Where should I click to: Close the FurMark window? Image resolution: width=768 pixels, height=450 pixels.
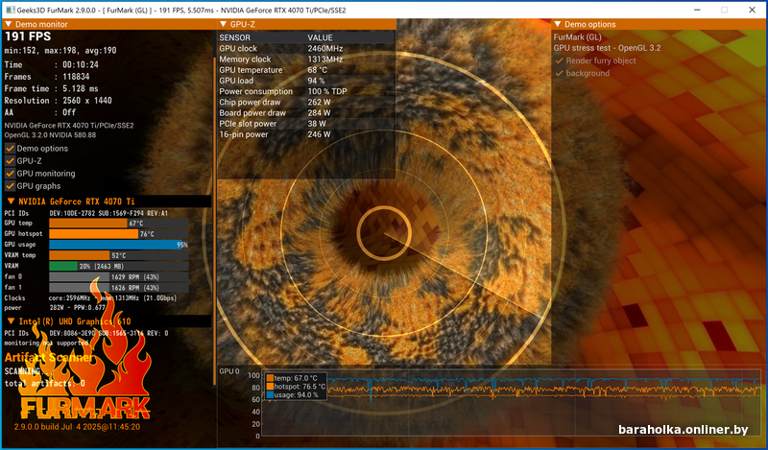752,10
